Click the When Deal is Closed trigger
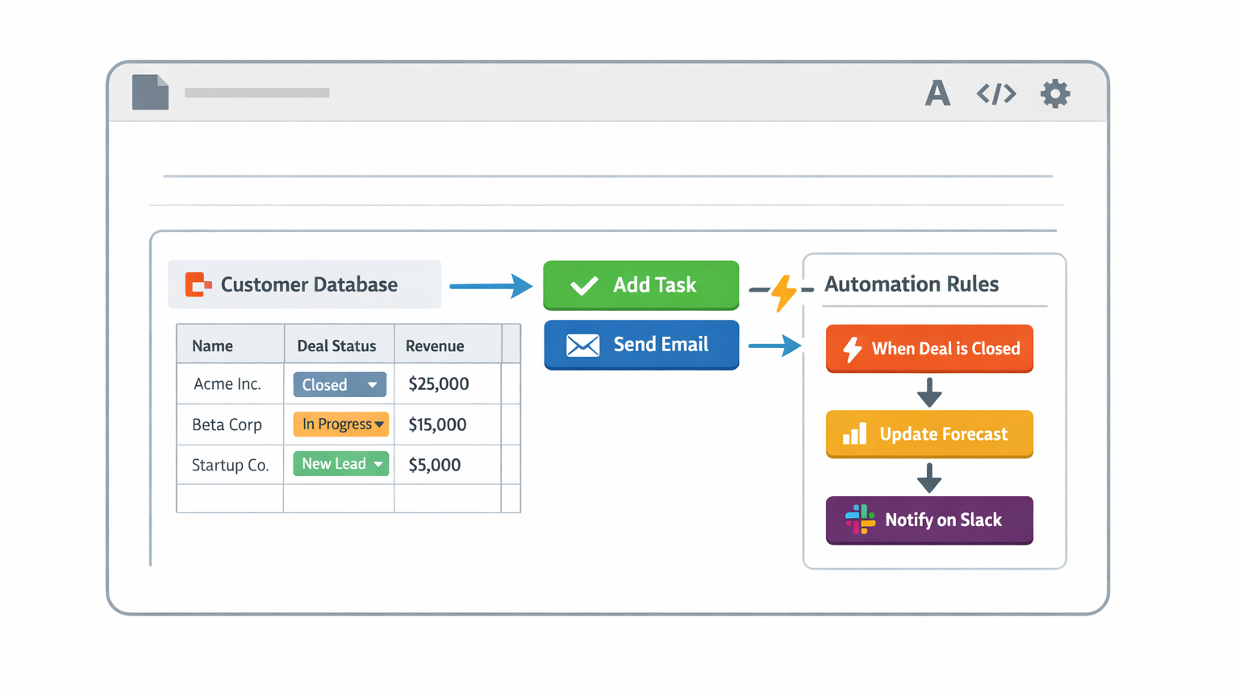 [x=929, y=348]
